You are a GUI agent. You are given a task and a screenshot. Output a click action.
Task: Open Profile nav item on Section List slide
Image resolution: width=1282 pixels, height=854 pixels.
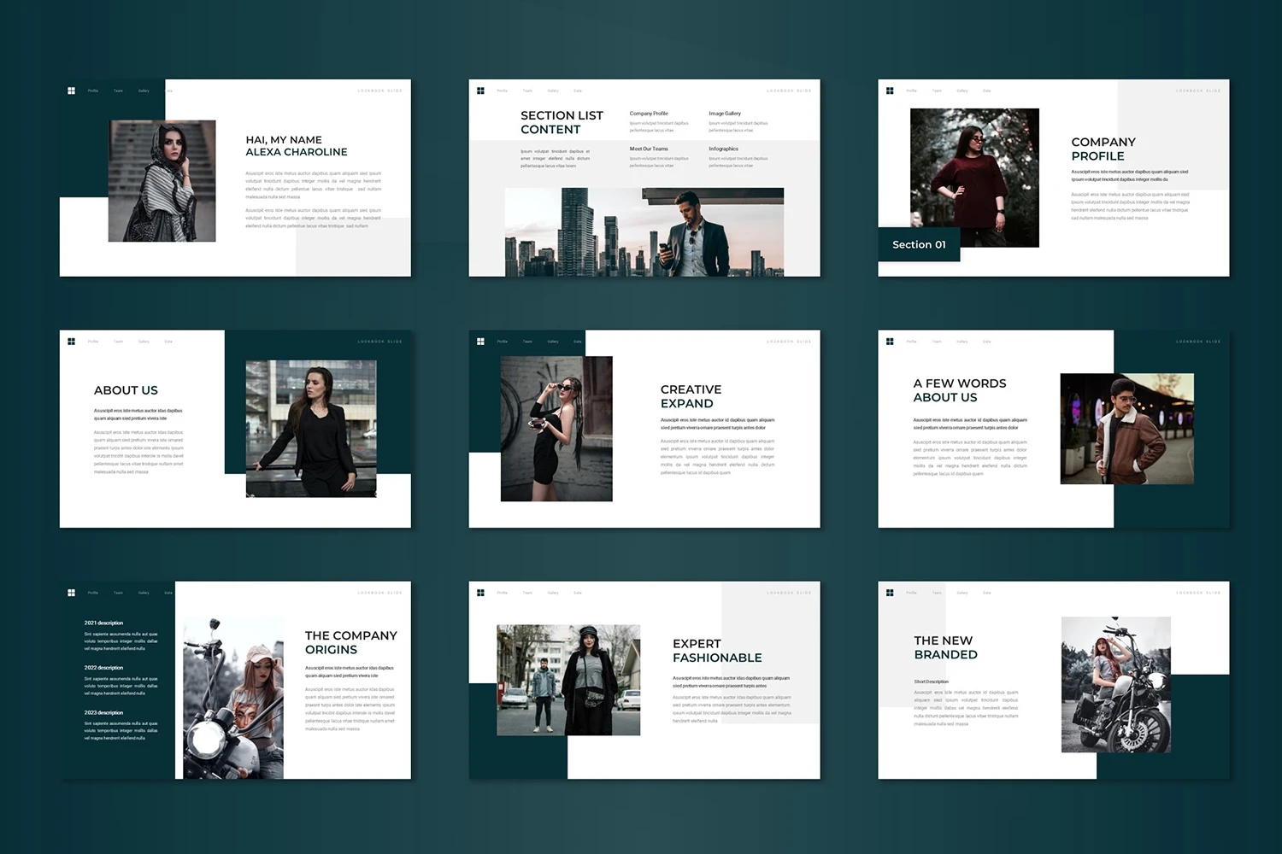tap(503, 91)
